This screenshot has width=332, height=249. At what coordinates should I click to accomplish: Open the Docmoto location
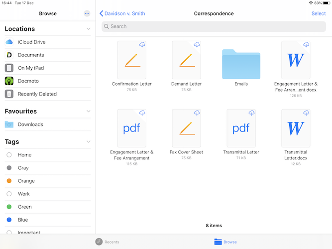pyautogui.click(x=48, y=81)
